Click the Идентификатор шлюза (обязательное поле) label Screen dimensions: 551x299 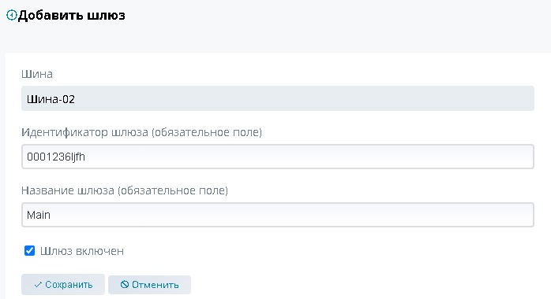tap(141, 132)
